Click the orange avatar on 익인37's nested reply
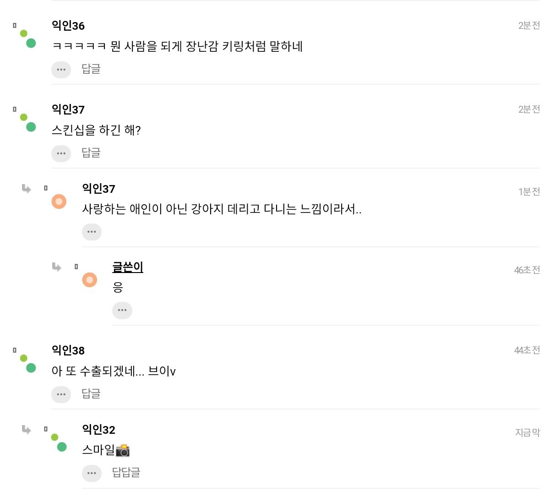 coord(59,202)
